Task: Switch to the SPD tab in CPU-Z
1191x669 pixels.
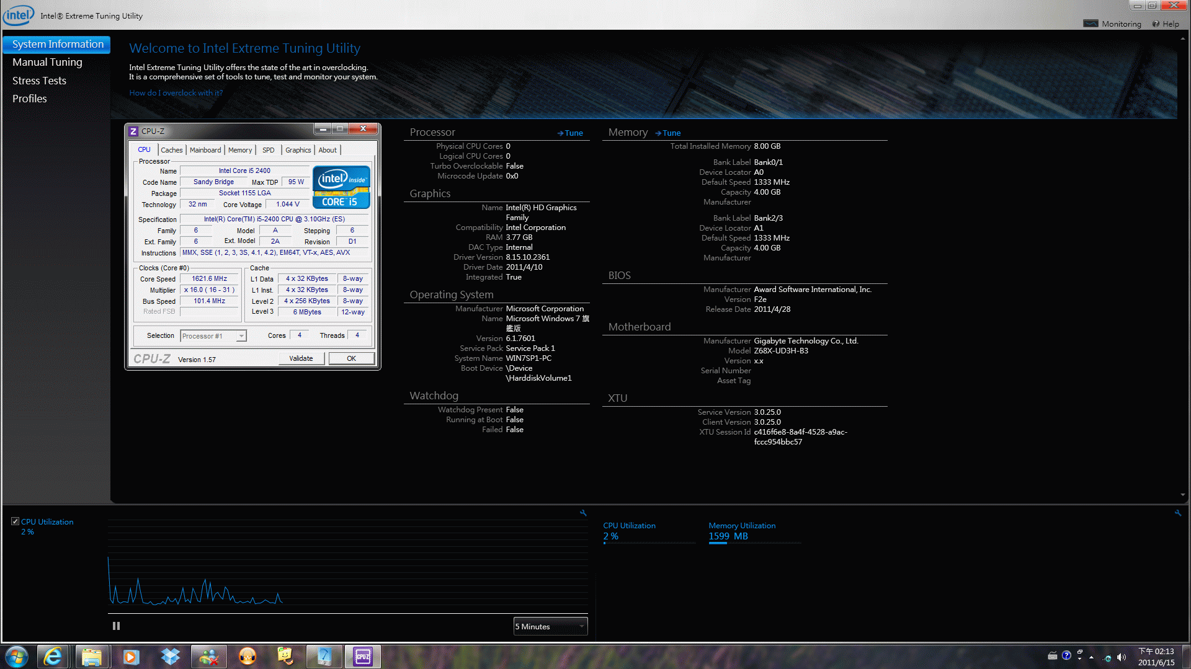Action: coord(268,150)
